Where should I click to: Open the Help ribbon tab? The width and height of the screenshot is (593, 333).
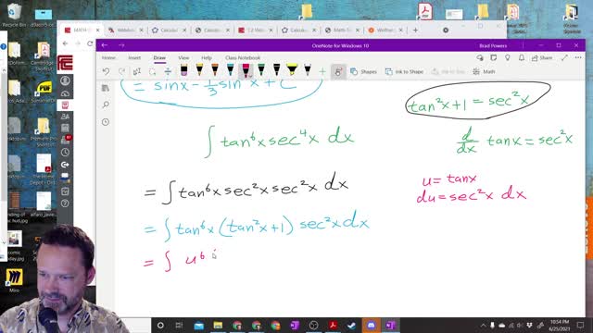coord(207,57)
